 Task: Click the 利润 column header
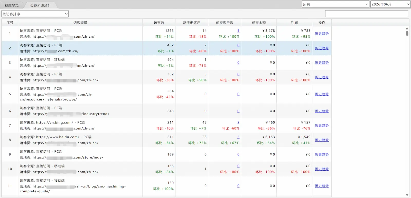pyautogui.click(x=294, y=23)
